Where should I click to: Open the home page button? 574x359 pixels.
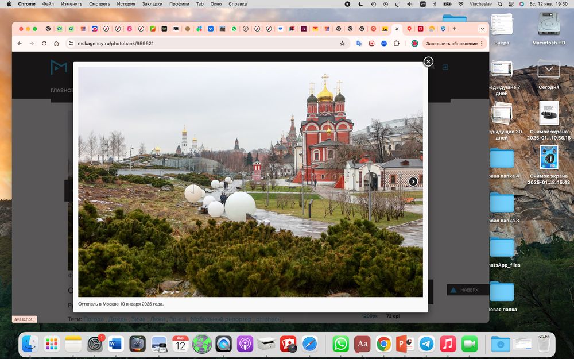56,43
